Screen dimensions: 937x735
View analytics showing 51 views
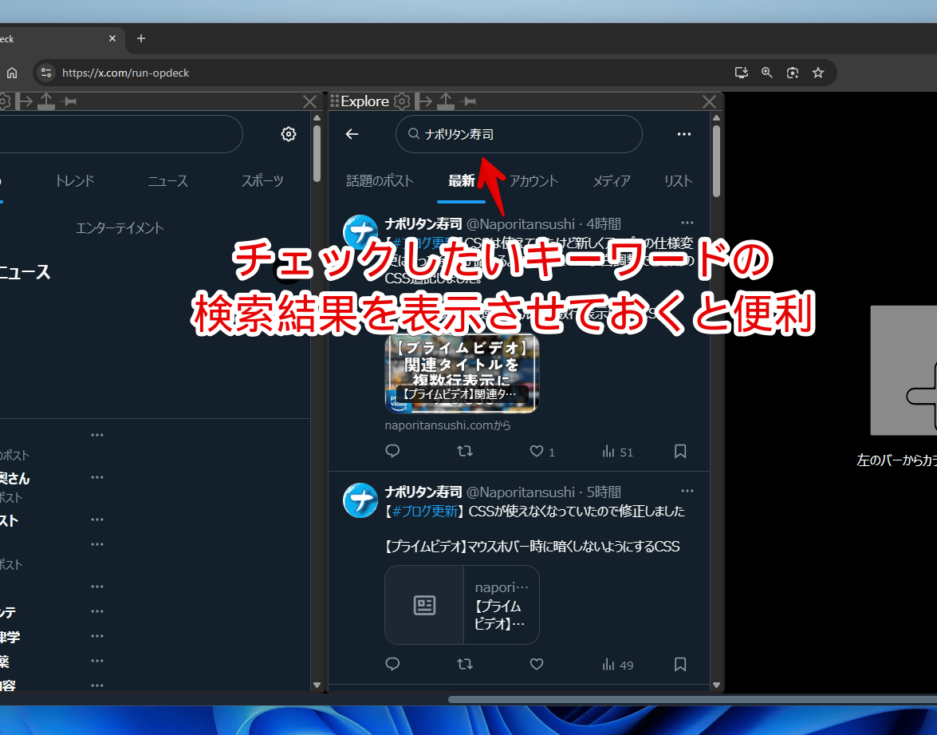tap(617, 452)
